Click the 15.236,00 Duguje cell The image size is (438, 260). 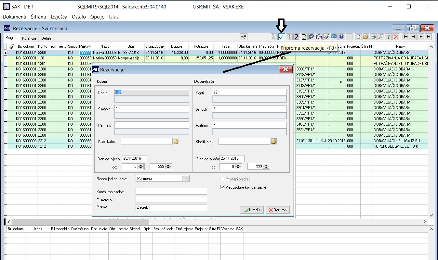click(x=177, y=52)
